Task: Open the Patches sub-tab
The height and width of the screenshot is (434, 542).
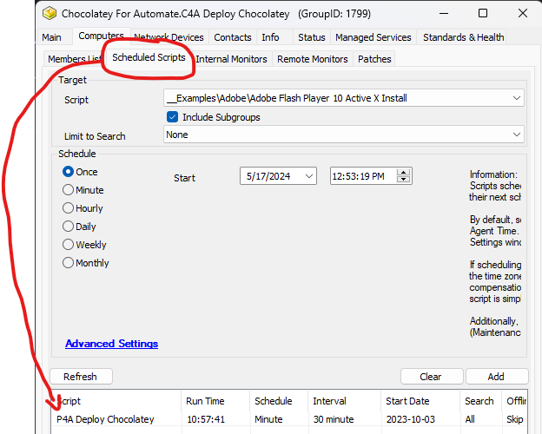Action: pos(374,59)
